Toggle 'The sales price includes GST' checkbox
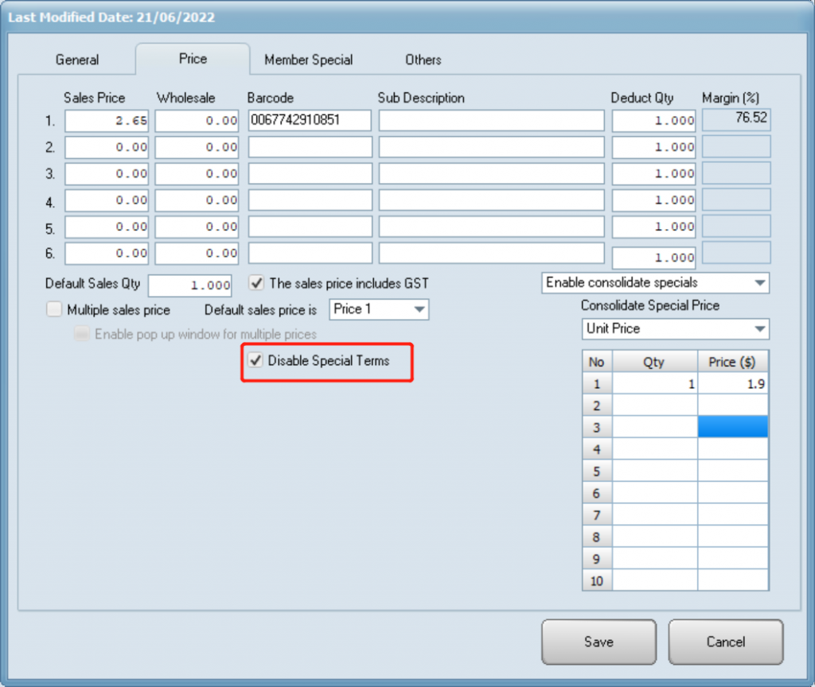Image resolution: width=815 pixels, height=687 pixels. (257, 283)
